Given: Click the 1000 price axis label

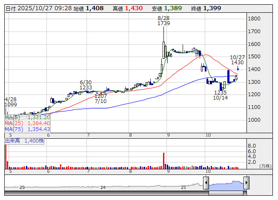Looking at the screenshot, I should [x=254, y=120].
